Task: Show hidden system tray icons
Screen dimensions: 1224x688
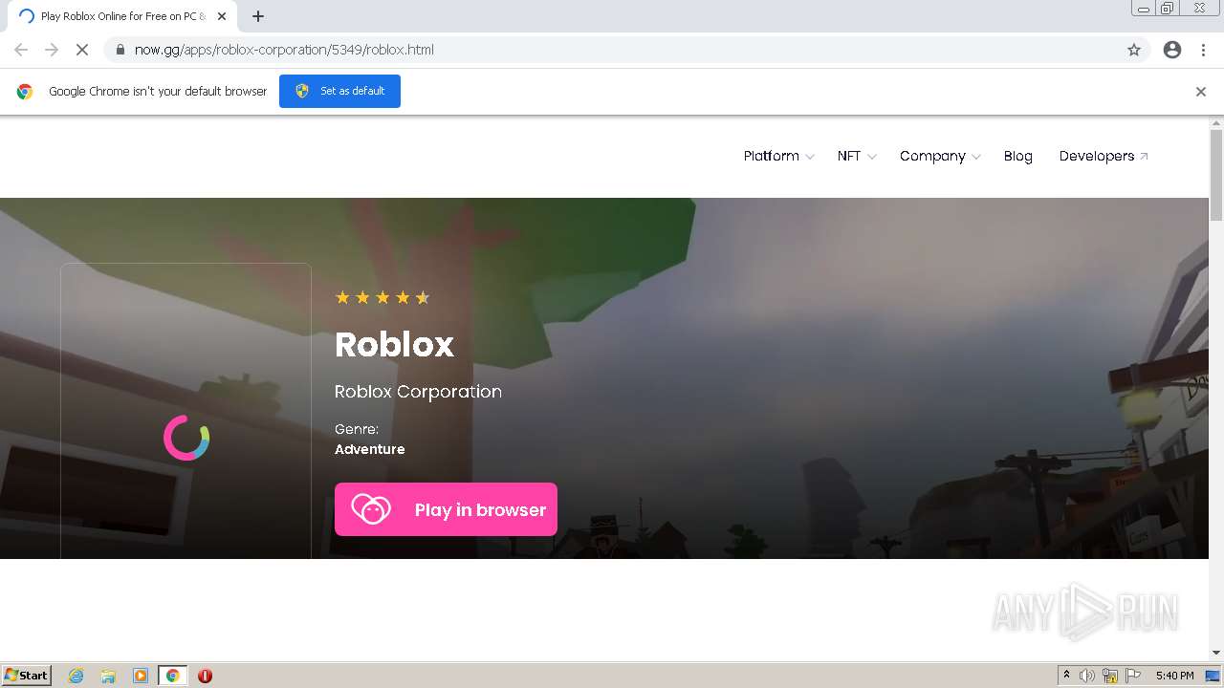Action: (x=1066, y=676)
